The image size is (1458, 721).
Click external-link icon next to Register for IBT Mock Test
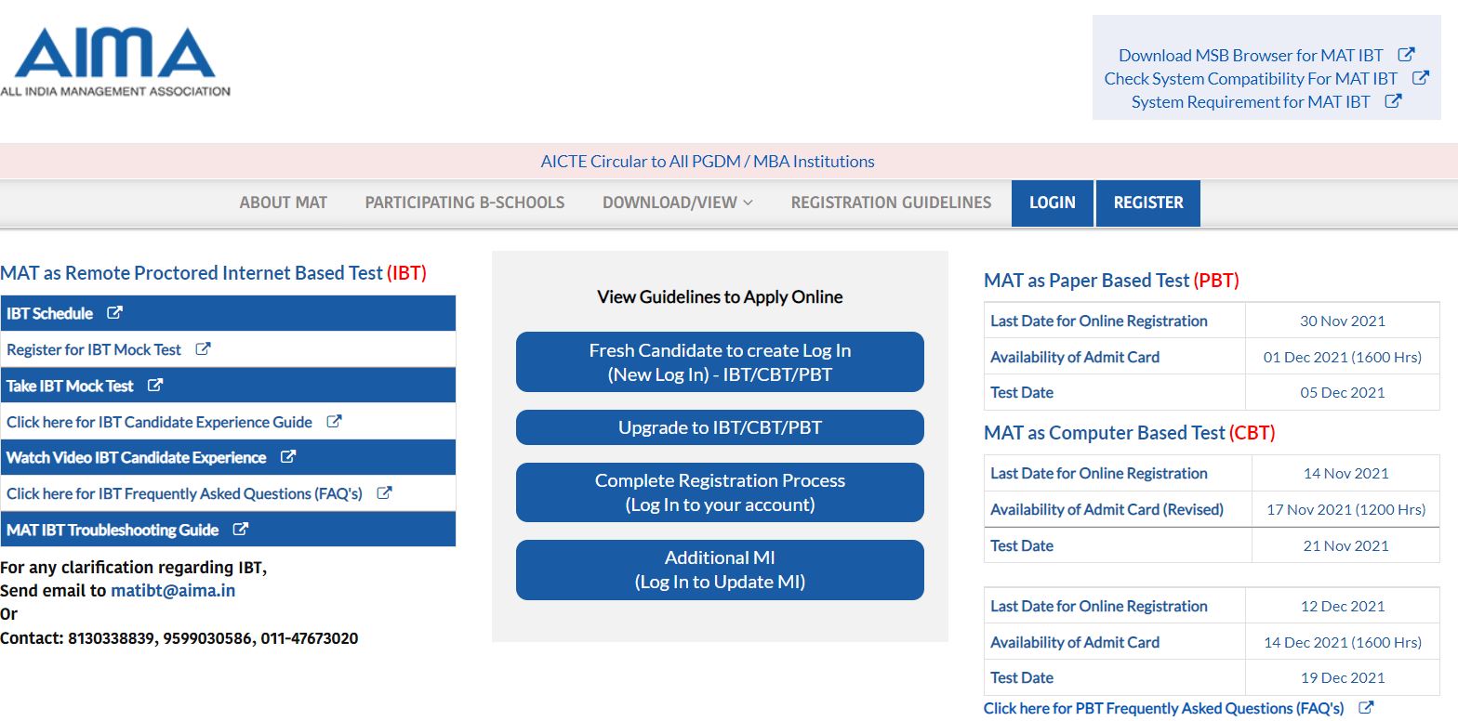203,349
